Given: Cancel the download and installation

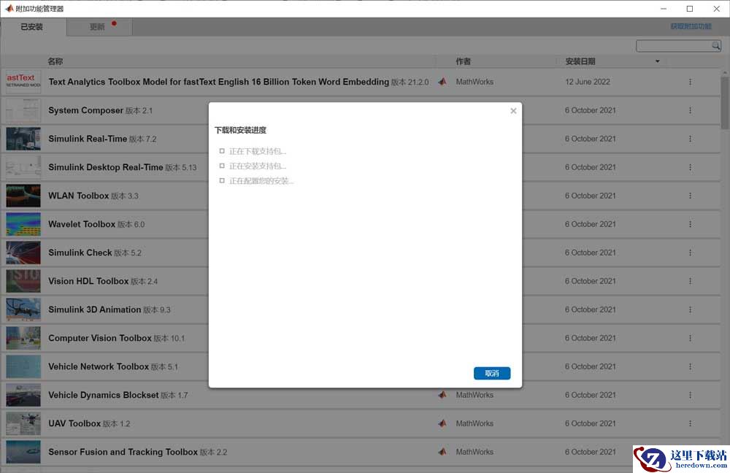Looking at the screenshot, I should point(491,373).
